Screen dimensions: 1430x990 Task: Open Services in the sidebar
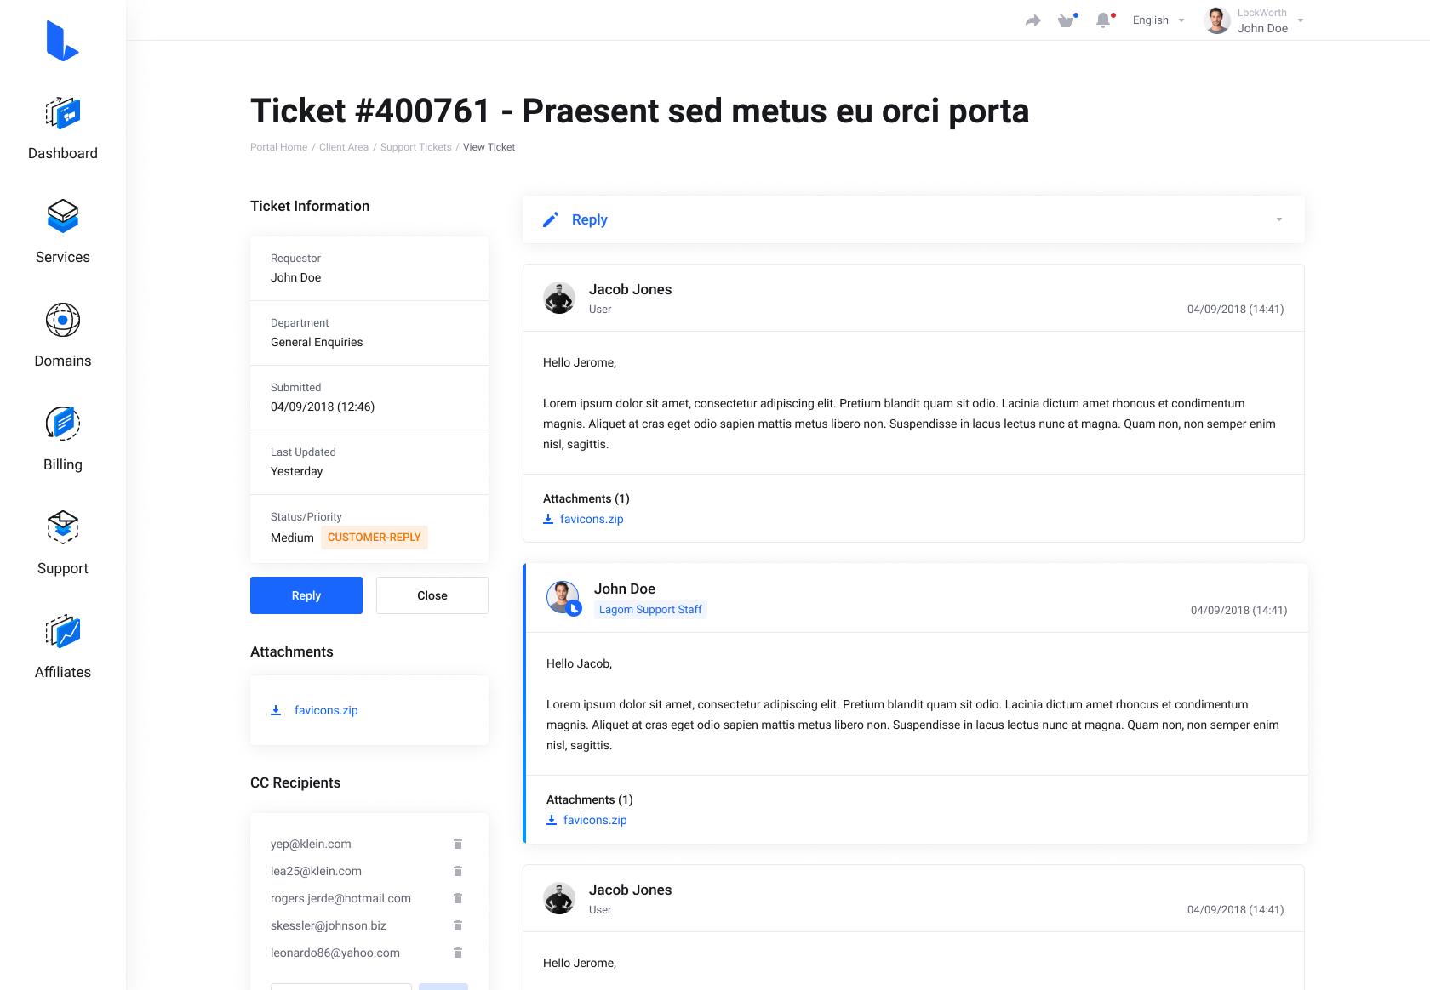62,217
